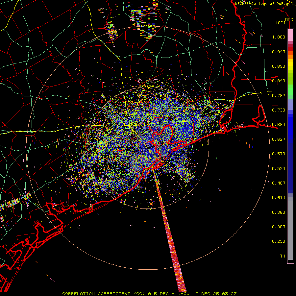Click the 0.307 scale value
The image size is (296, 296).
[279, 227]
